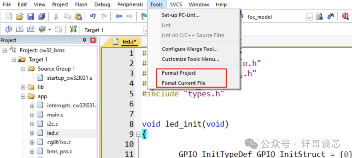This screenshot has width=352, height=158.
Task: Navigate backwards with blue arrow icon
Action: pos(119,16)
